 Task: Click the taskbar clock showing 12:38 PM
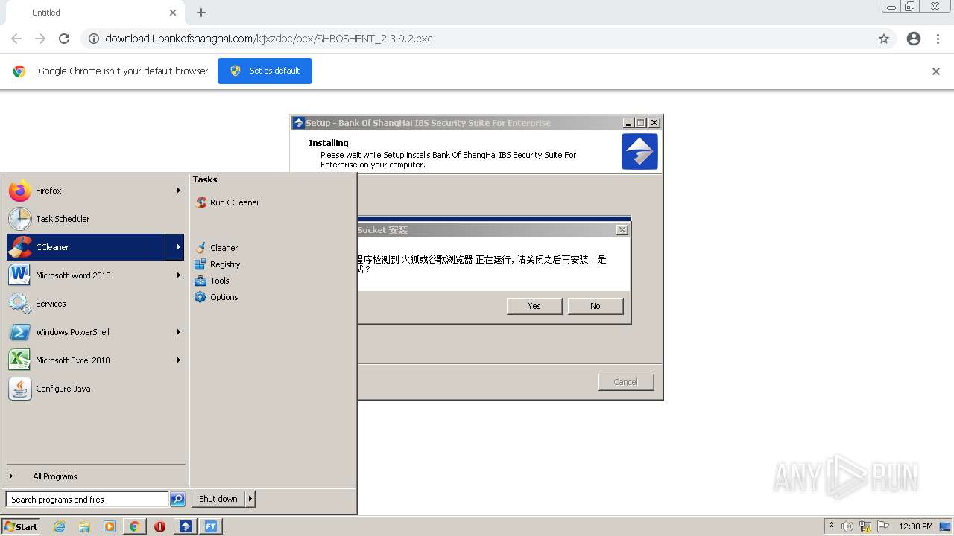[916, 526]
